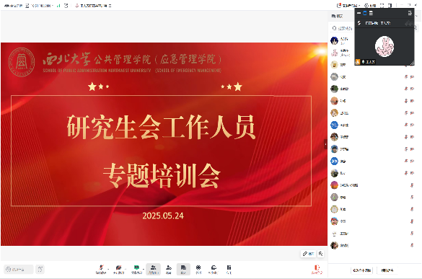The width and height of the screenshot is (422, 279).
Task: Click the red leave meeting button
Action: (x=317, y=269)
